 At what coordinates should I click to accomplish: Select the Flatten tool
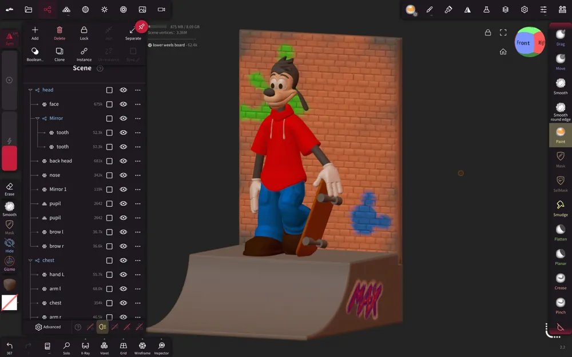561,233
